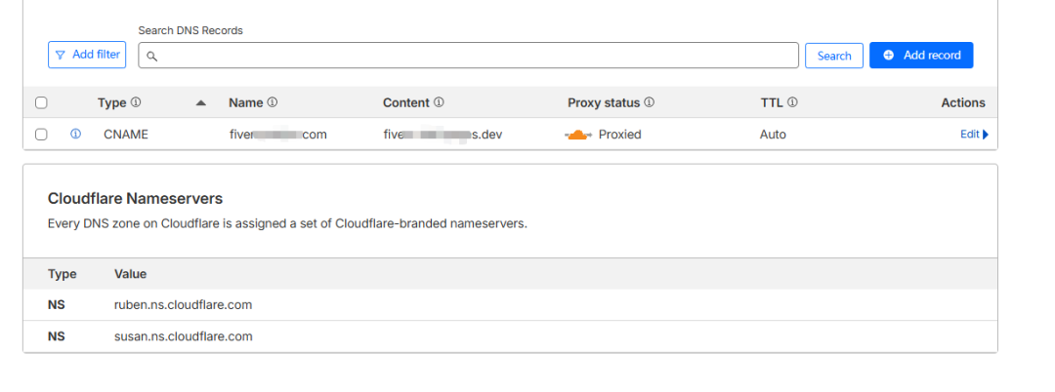Check the CNAME record row checkbox
This screenshot has width=1055, height=392.
pos(41,135)
